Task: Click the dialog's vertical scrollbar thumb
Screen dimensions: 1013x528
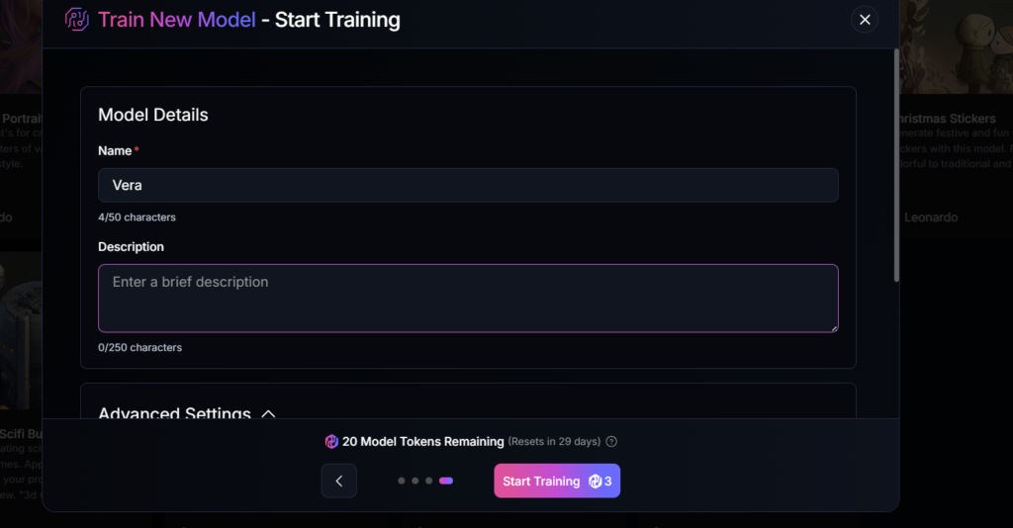Action: click(896, 166)
